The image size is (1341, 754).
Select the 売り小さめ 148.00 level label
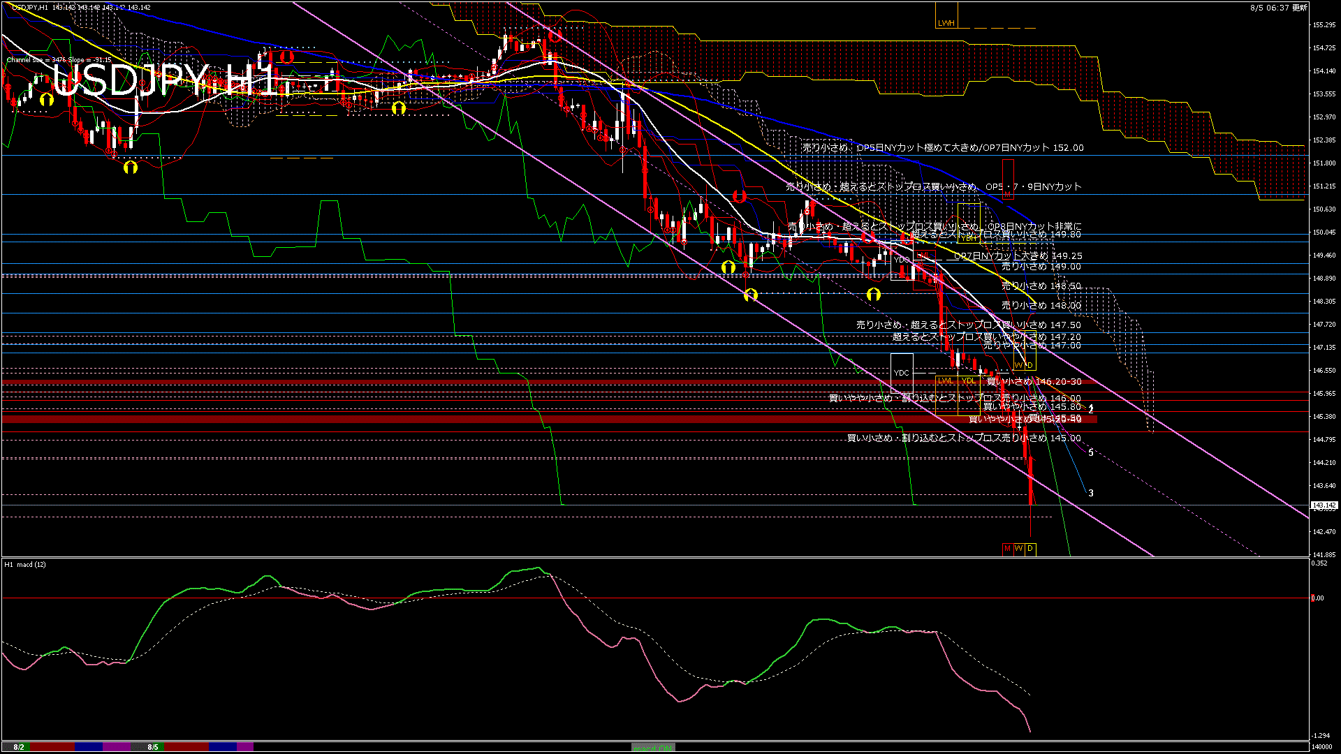1041,306
